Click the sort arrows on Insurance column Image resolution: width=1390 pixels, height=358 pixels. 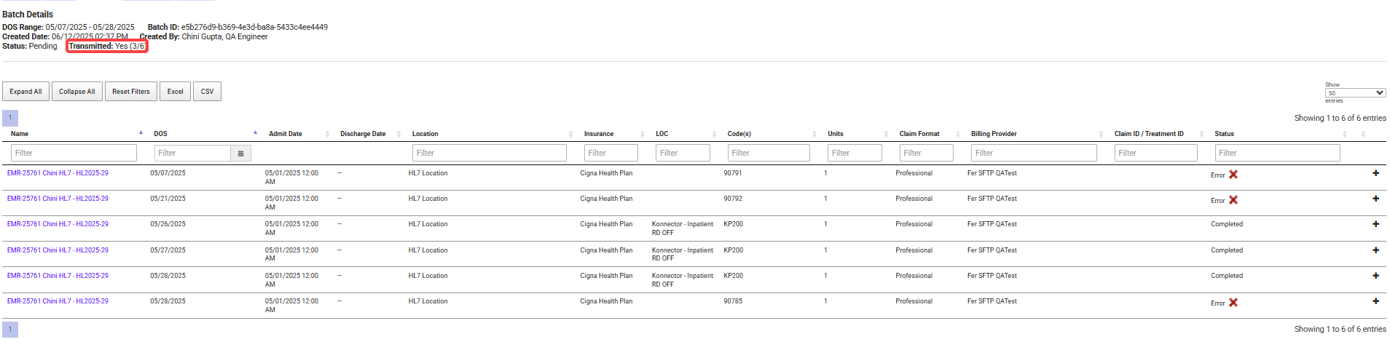coord(642,134)
